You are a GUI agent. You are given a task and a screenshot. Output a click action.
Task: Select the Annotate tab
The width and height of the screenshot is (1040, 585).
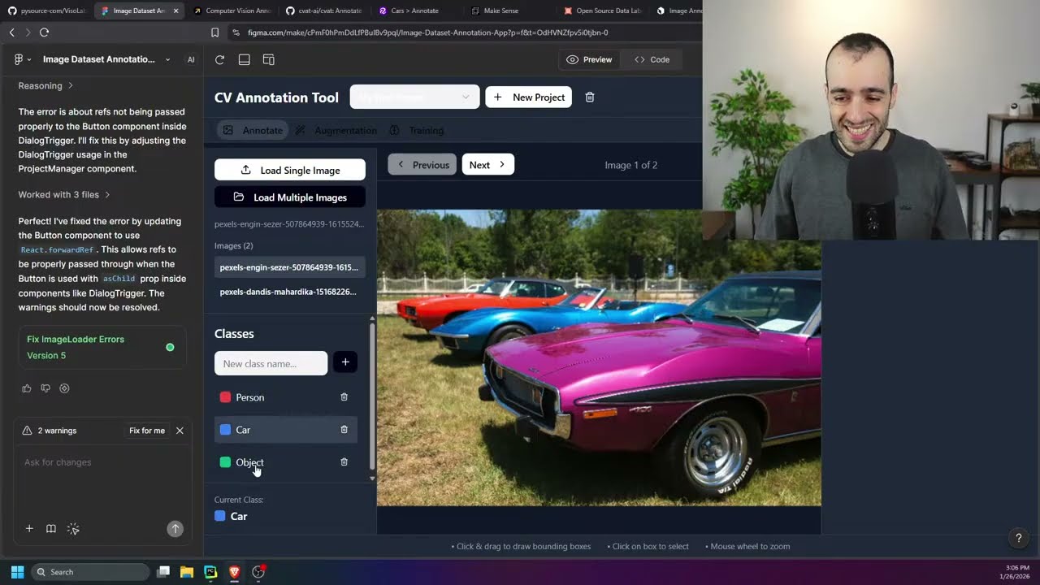coord(253,130)
